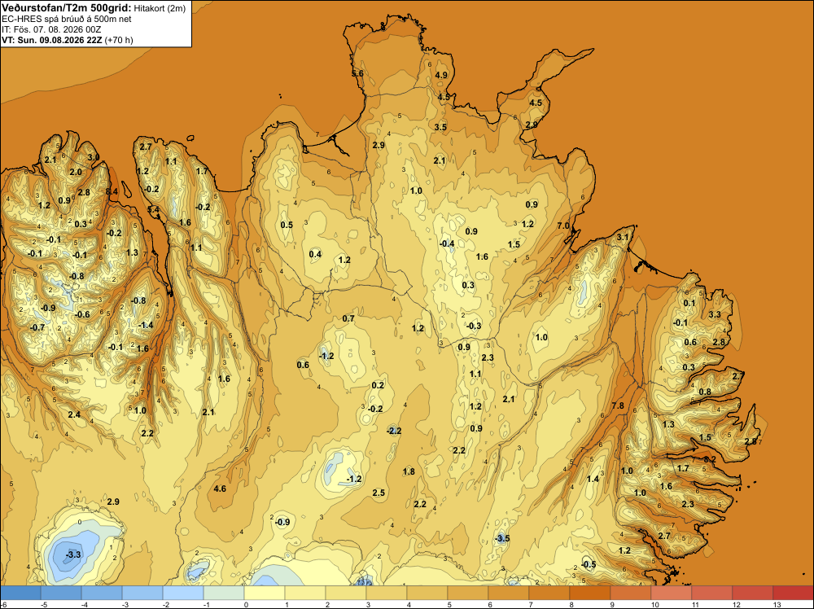Click the "-0.5" temperature value
Screen dimensions: 814x609
pos(589,565)
